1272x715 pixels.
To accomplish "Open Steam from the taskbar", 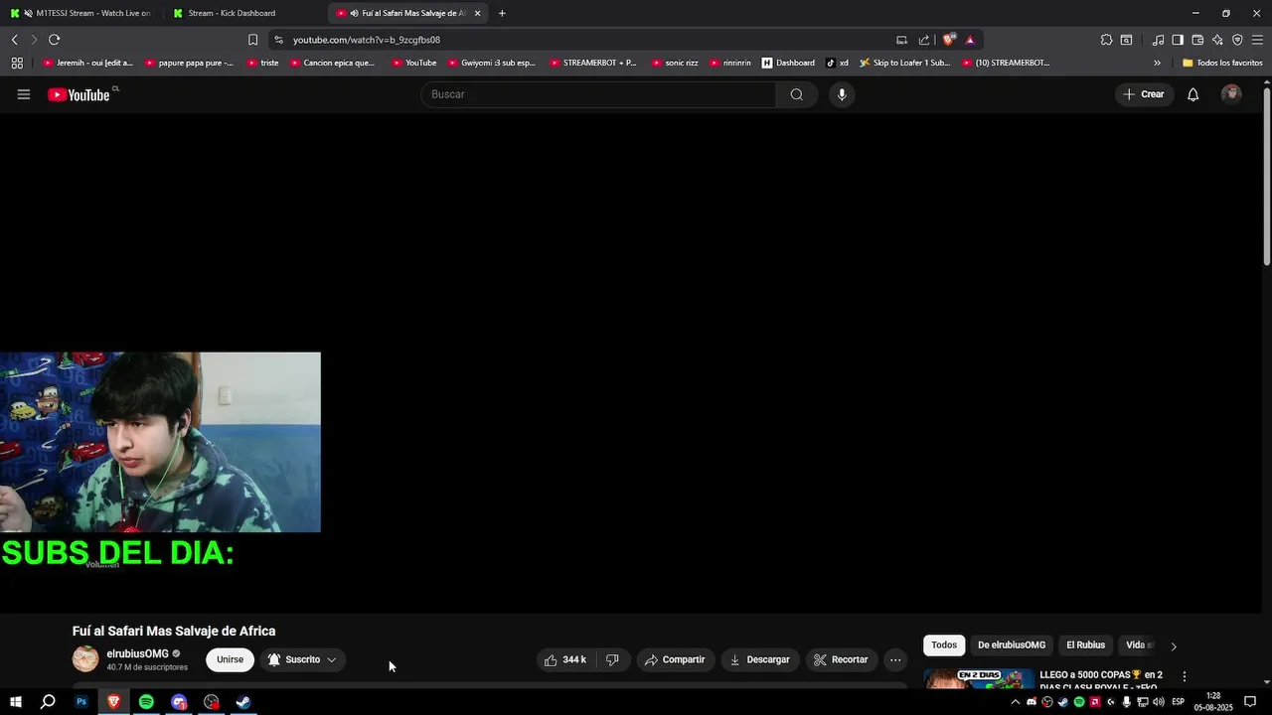I will point(243,702).
